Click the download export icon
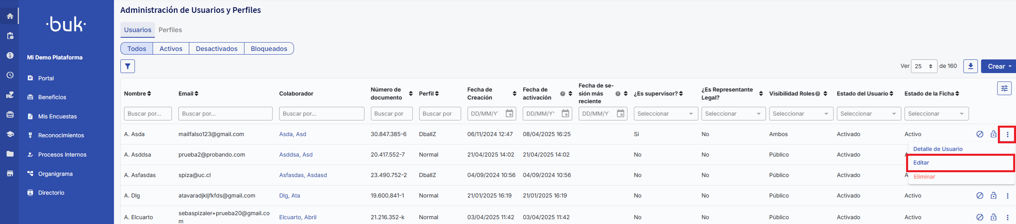Image resolution: width=1016 pixels, height=224 pixels. (970, 66)
